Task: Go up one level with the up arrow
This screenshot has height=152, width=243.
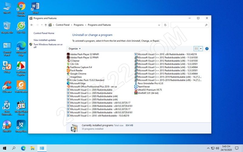Action: pos(46,25)
